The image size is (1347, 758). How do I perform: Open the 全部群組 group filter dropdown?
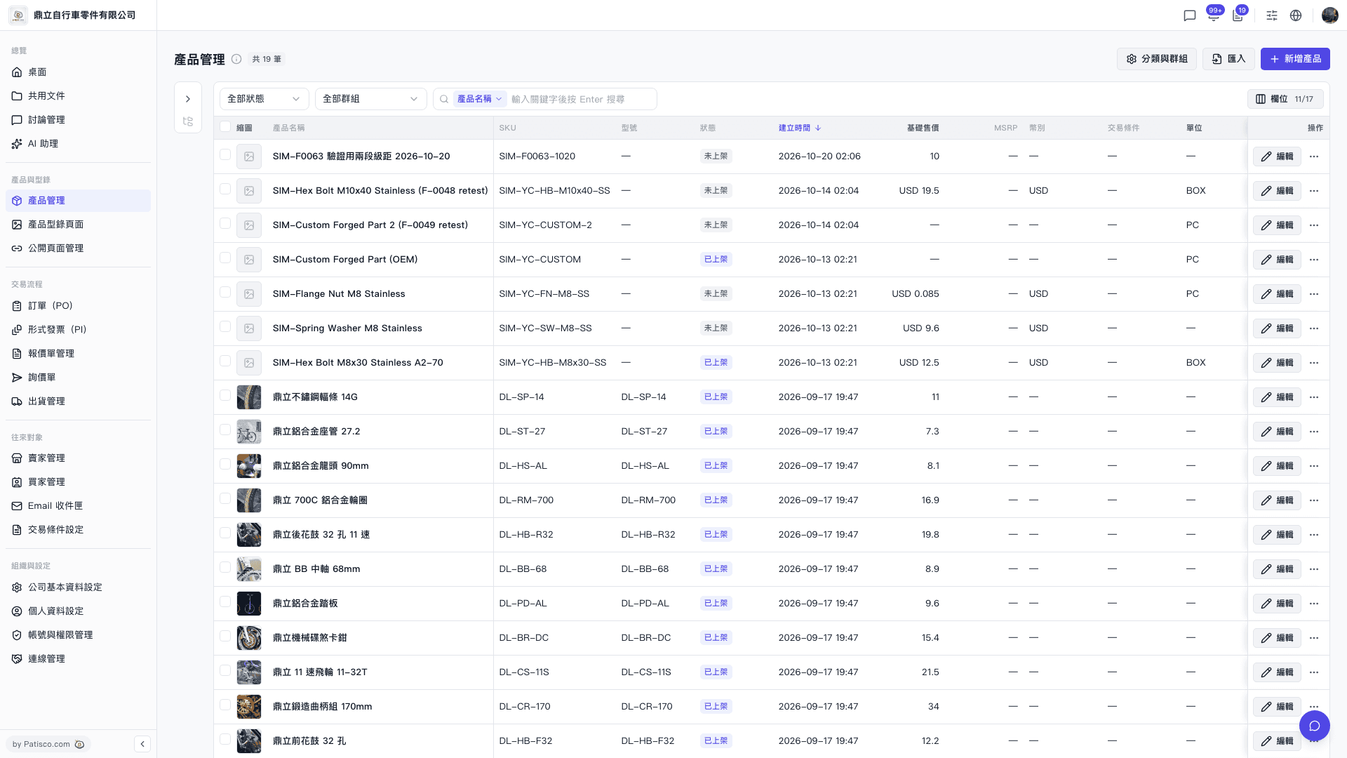click(370, 99)
